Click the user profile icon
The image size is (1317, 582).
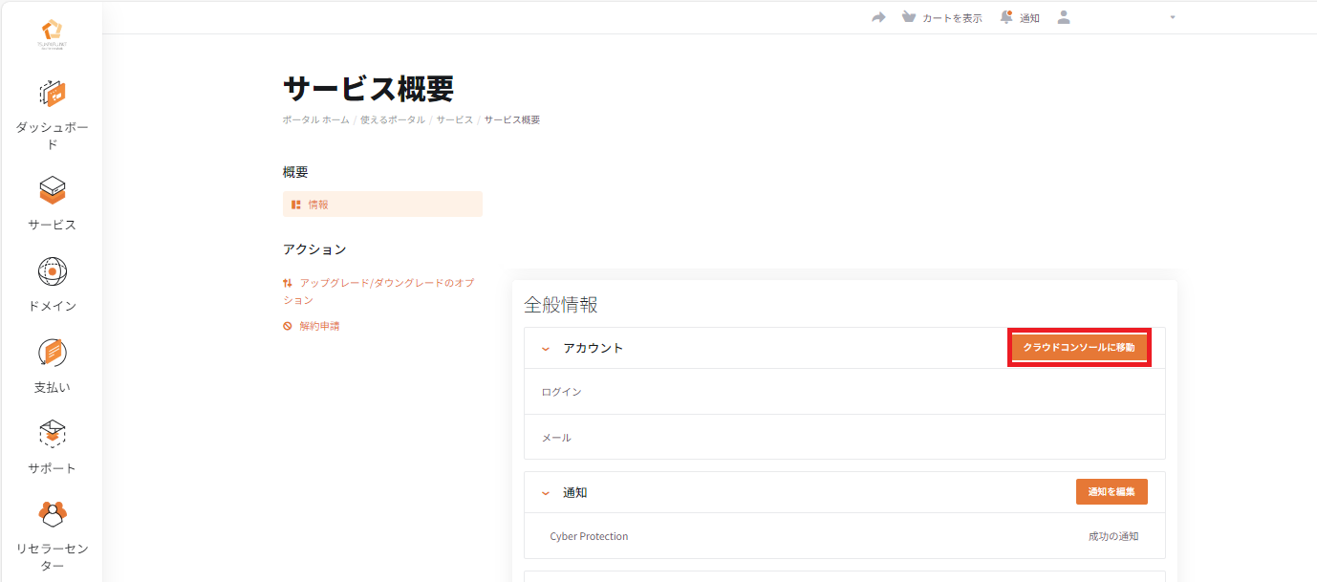point(1064,17)
